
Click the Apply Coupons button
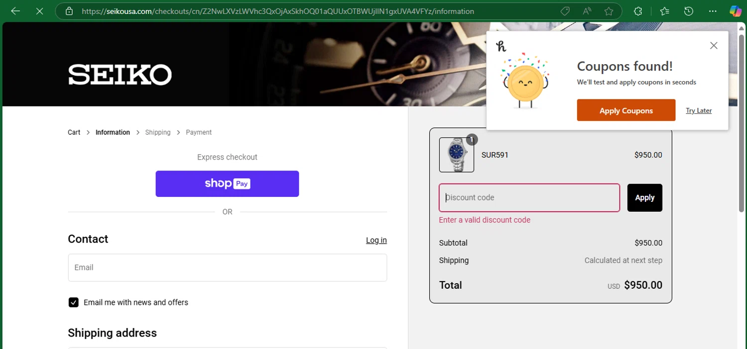(626, 110)
